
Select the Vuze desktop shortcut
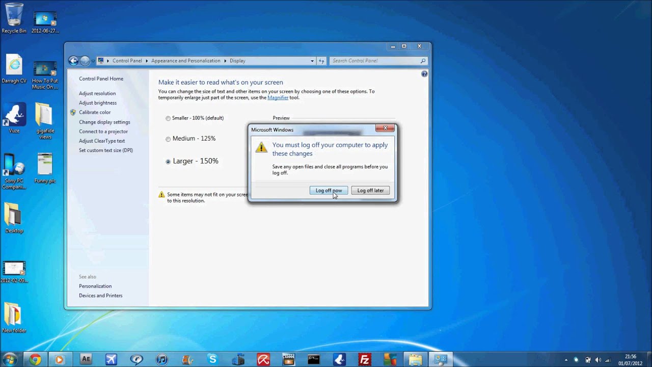click(x=14, y=118)
